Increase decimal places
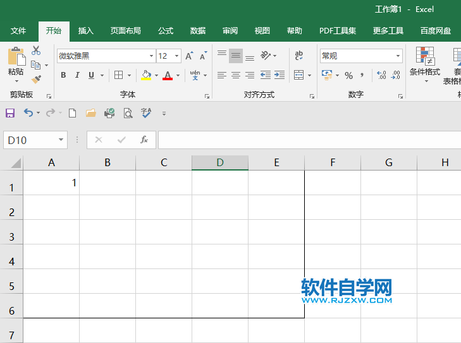Image resolution: width=461 pixels, height=343 pixels. coord(381,75)
